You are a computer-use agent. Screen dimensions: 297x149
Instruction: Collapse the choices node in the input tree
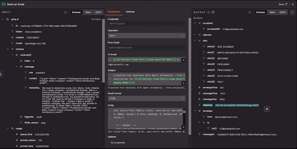point(8,49)
